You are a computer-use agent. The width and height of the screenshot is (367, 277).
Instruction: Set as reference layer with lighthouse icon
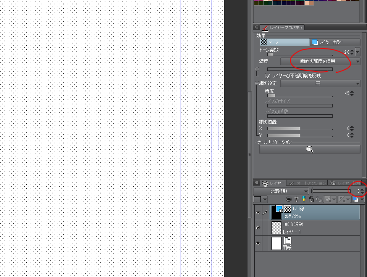tap(297, 199)
